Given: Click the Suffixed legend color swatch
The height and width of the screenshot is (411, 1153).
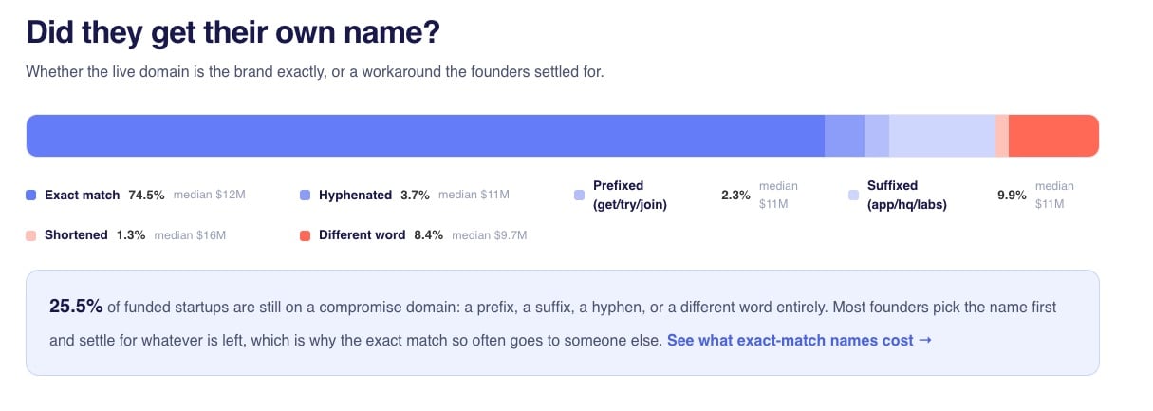Looking at the screenshot, I should coord(853,195).
